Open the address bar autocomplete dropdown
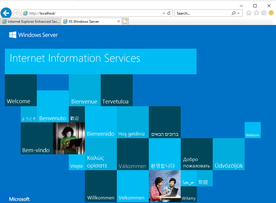The height and width of the screenshot is (203, 276). click(164, 13)
